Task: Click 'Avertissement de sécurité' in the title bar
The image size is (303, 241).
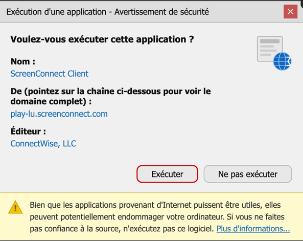Action: 161,12
